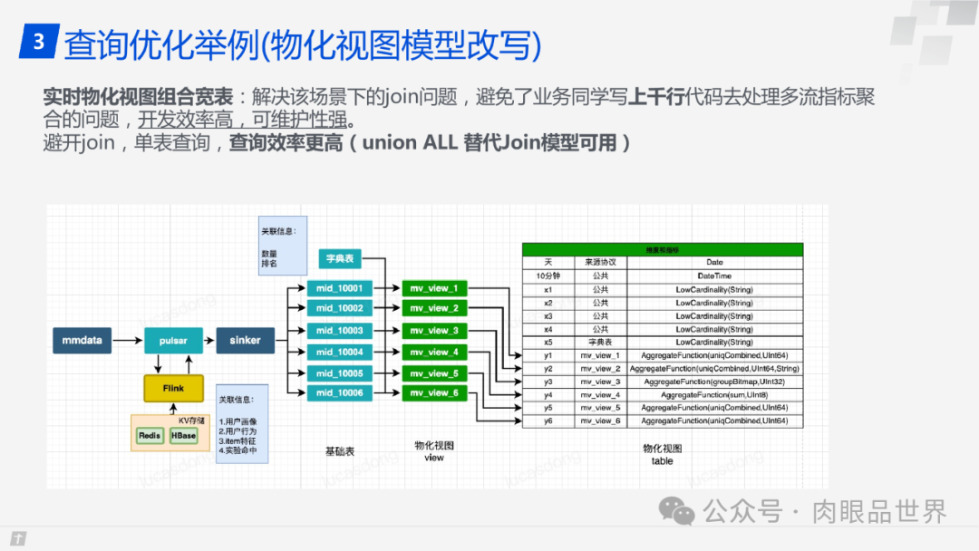Click the green mv_view_1 box
Image resolution: width=979 pixels, height=551 pixels.
pos(434,288)
